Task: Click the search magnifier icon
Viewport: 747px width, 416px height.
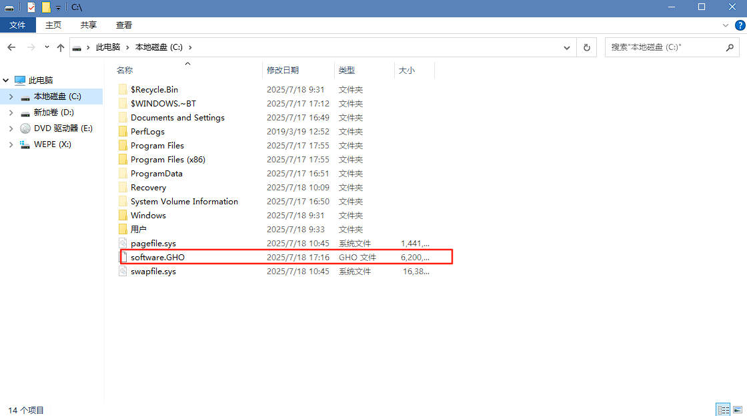Action: (730, 48)
